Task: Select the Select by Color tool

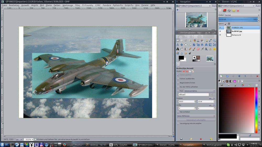Action: pyautogui.click(x=194, y=40)
